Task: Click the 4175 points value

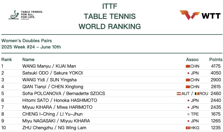Action: tap(216, 66)
